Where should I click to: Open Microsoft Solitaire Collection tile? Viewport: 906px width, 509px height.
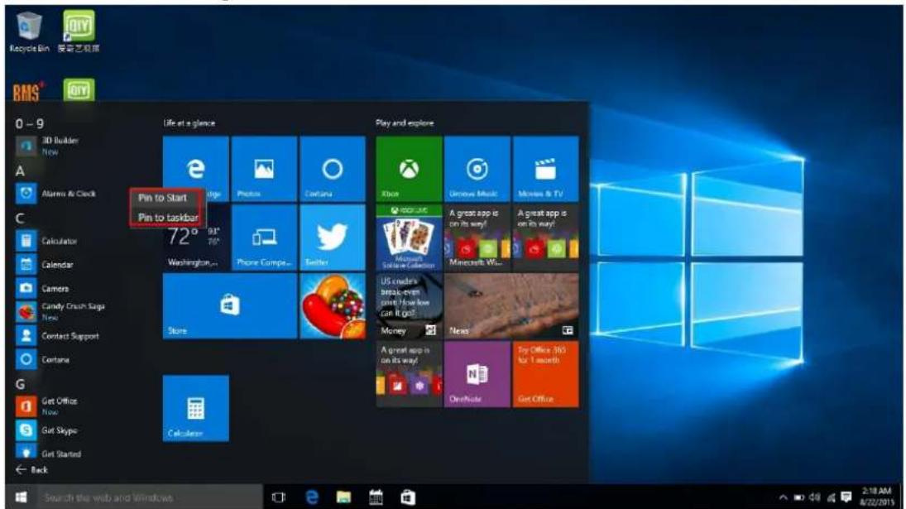tap(409, 238)
